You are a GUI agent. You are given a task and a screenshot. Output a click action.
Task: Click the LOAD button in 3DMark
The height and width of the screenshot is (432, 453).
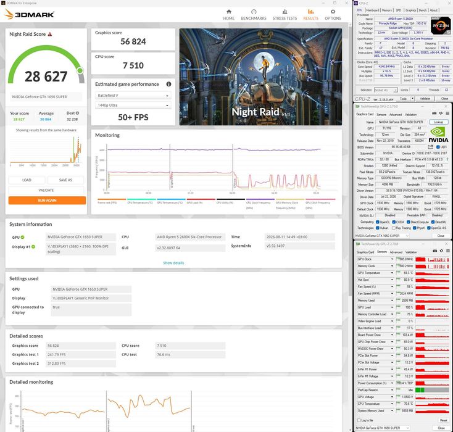pos(27,180)
